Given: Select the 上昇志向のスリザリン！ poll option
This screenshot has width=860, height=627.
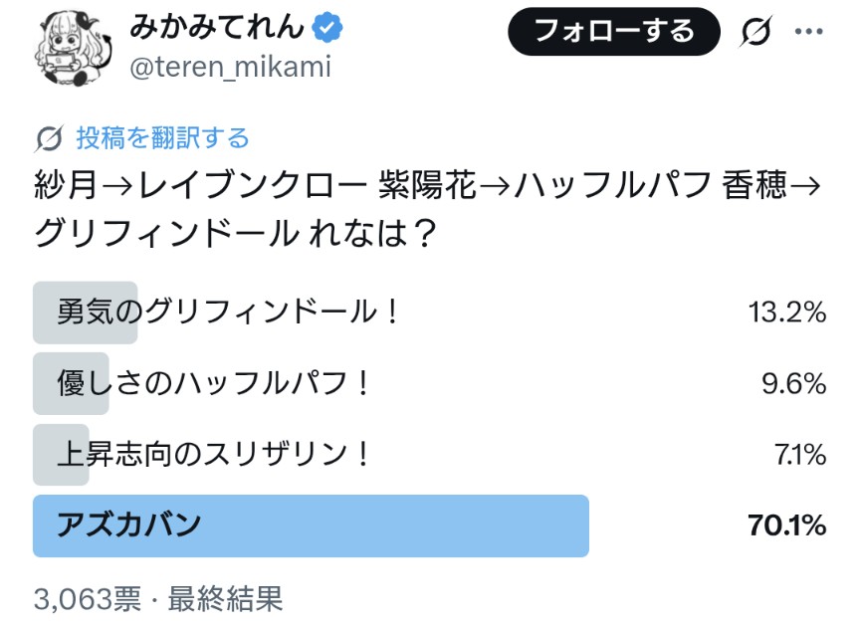Looking at the screenshot, I should (214, 455).
